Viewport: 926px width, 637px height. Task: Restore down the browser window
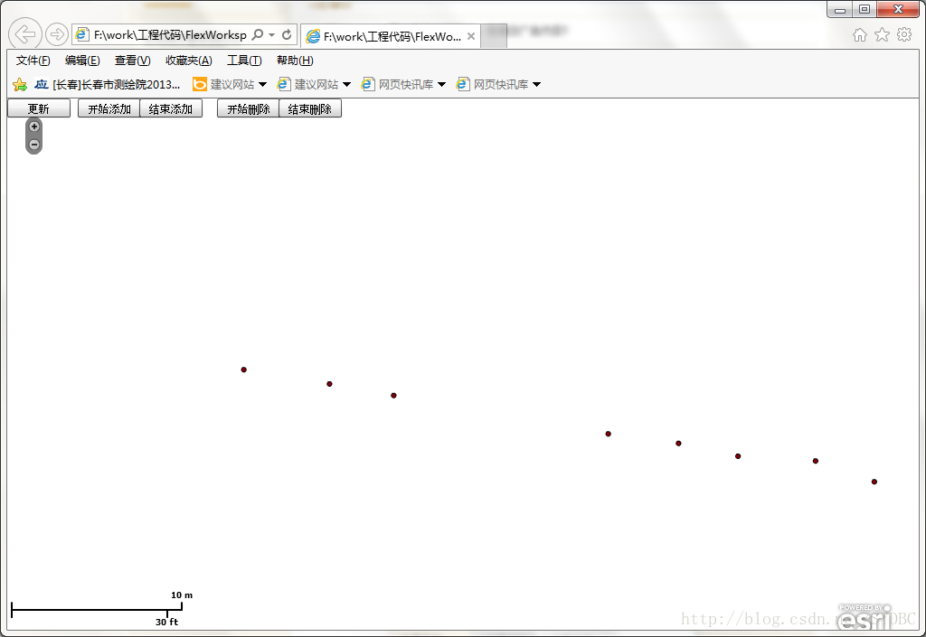point(864,9)
